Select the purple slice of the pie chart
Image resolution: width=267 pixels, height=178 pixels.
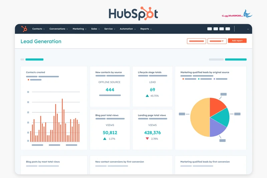(x=217, y=128)
